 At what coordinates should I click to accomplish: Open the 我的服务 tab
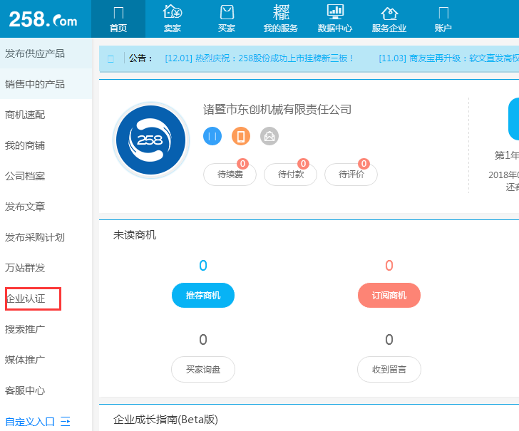(281, 19)
